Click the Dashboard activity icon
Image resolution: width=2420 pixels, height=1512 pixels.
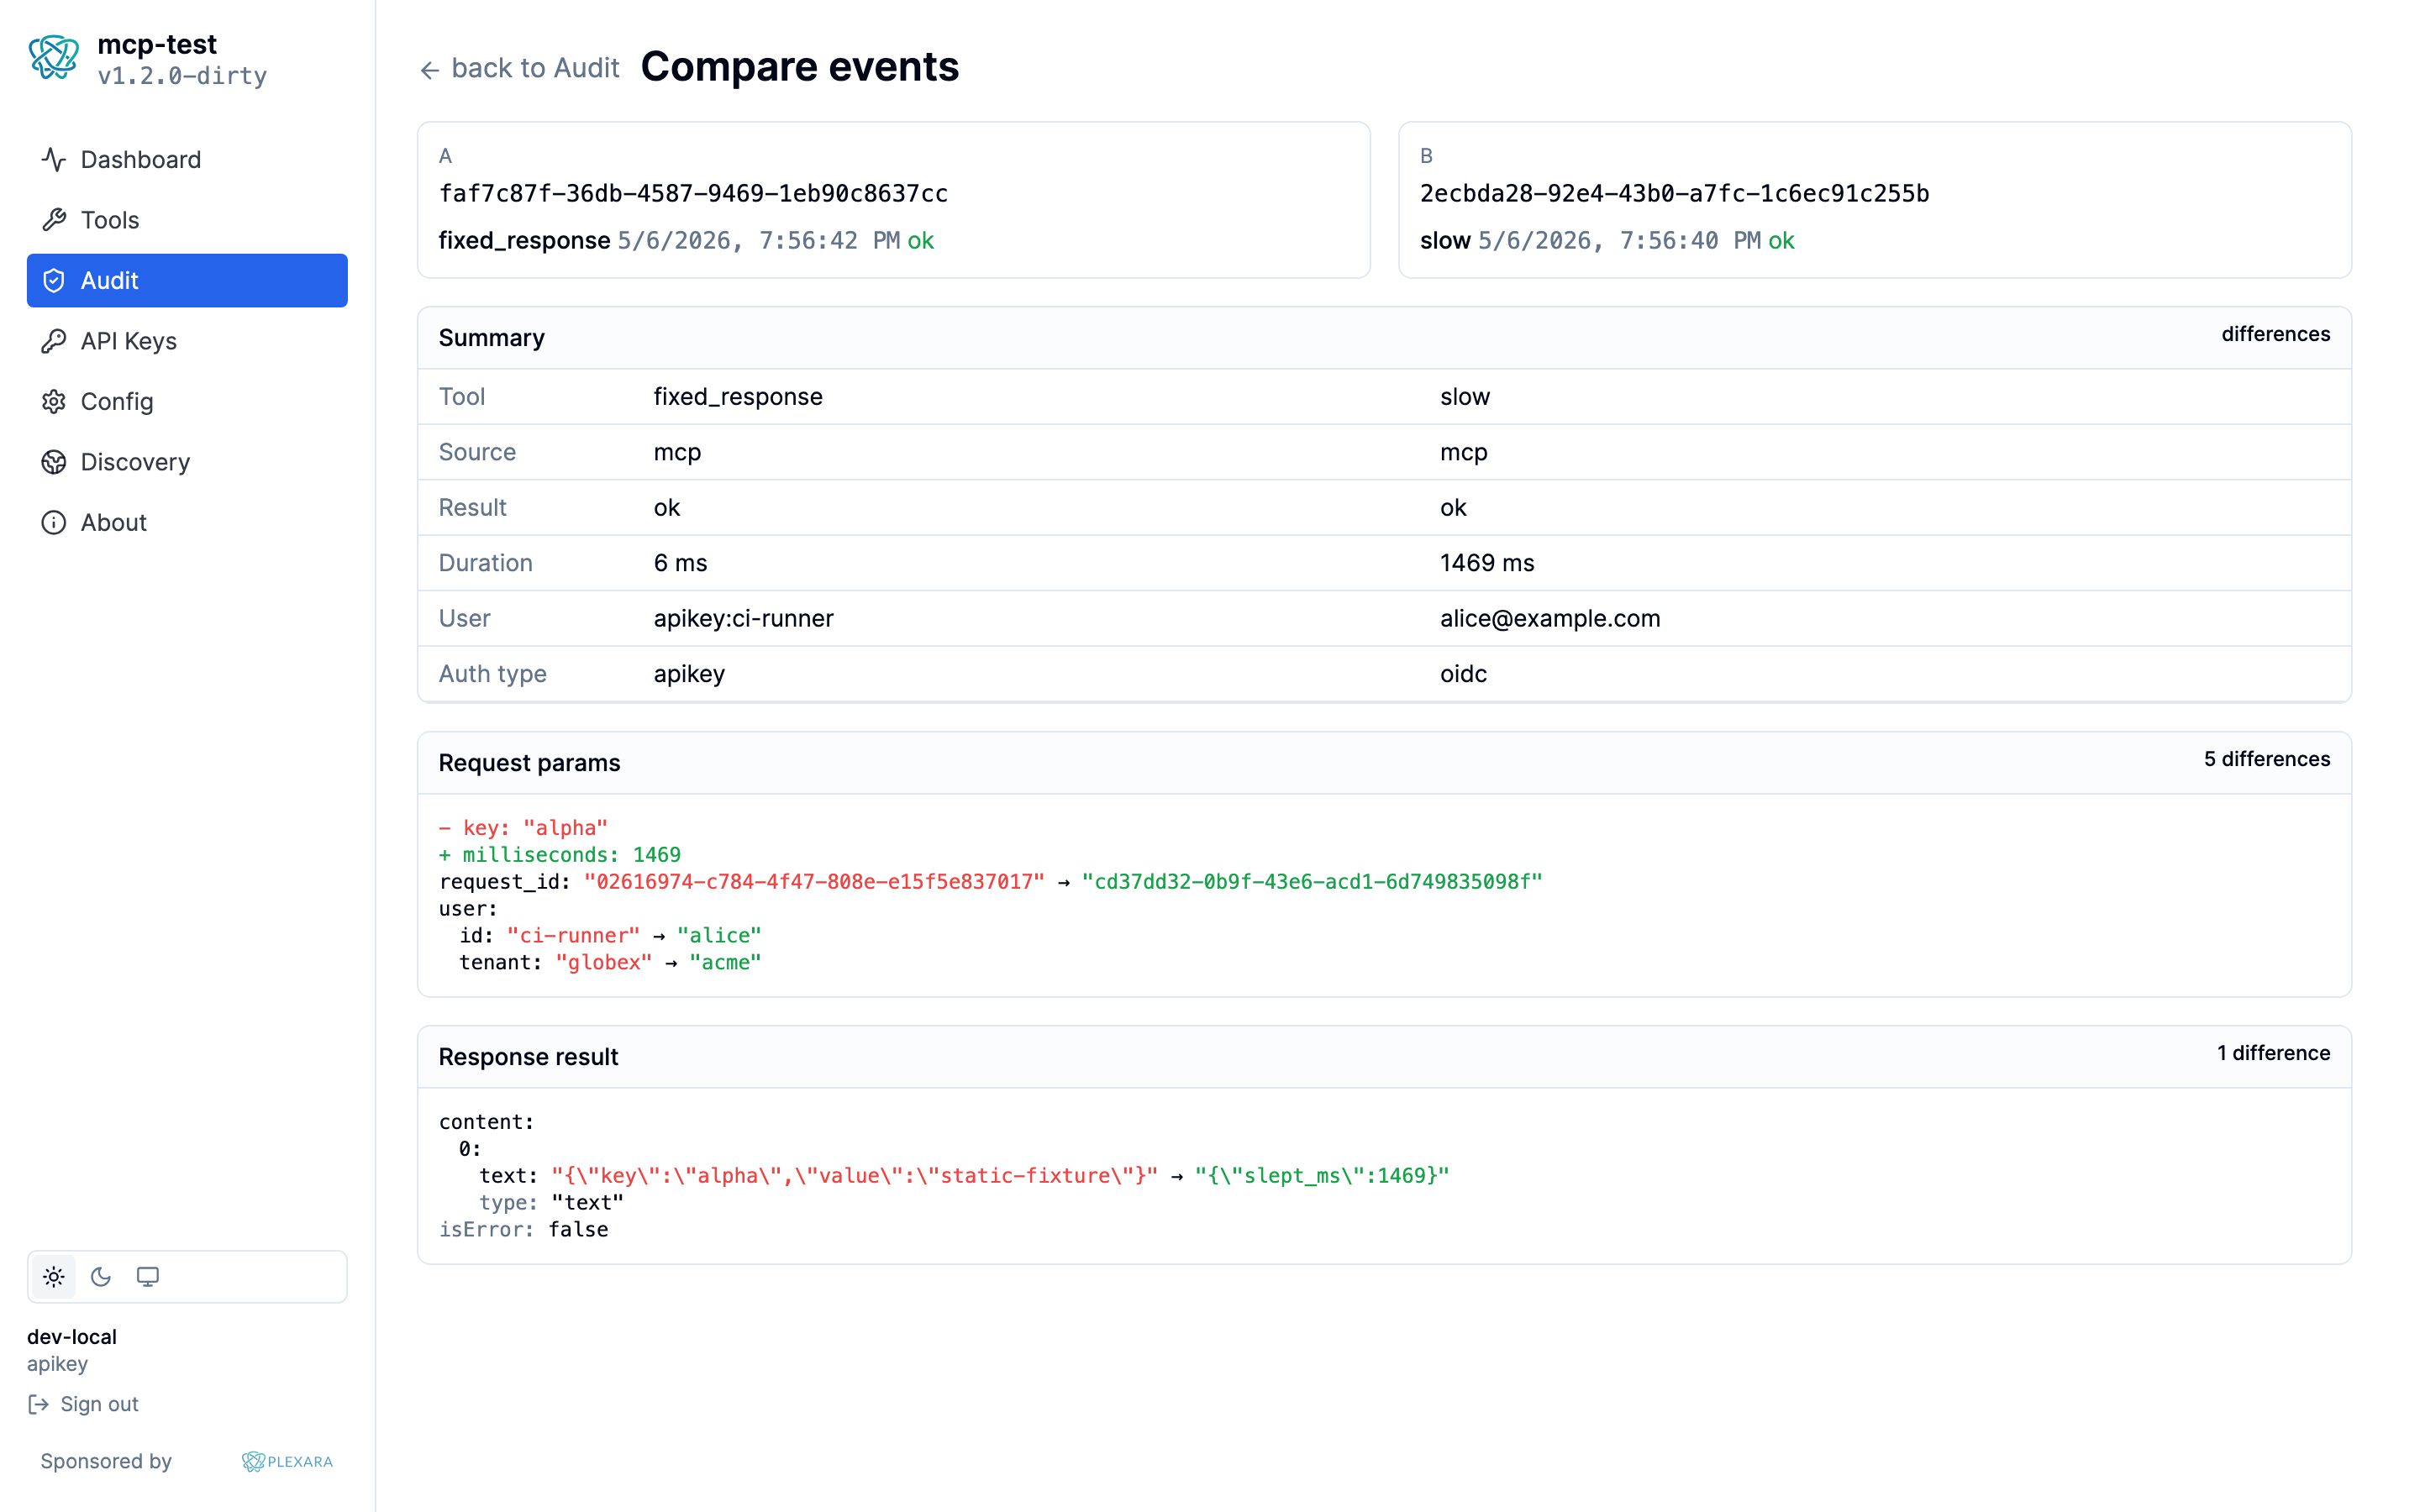pos(54,160)
